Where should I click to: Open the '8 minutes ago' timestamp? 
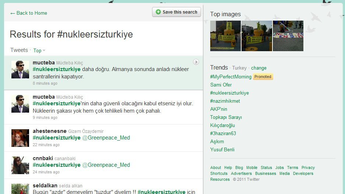tap(45, 83)
